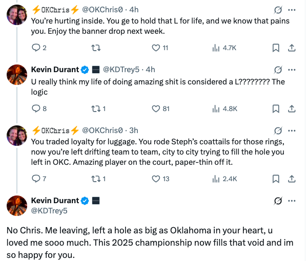This screenshot has width=308, height=261.
Task: Repost OKChris's first tweet
Action: click(94, 48)
